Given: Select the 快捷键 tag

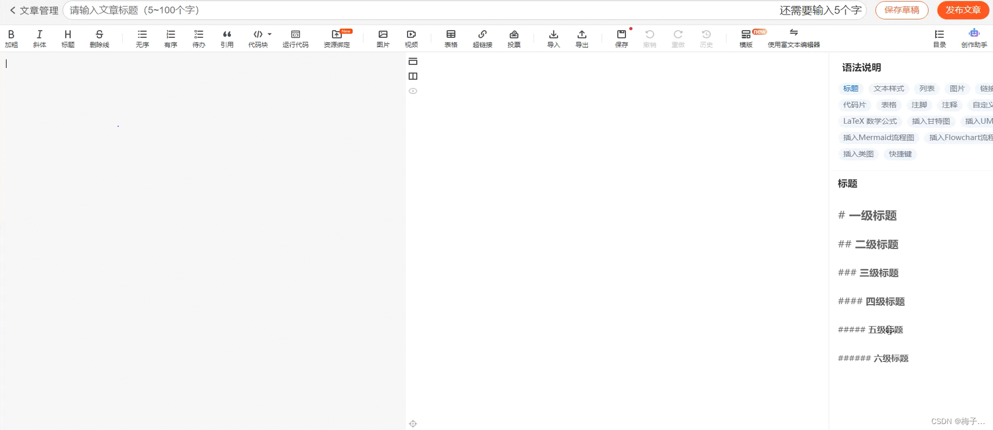Looking at the screenshot, I should 900,154.
